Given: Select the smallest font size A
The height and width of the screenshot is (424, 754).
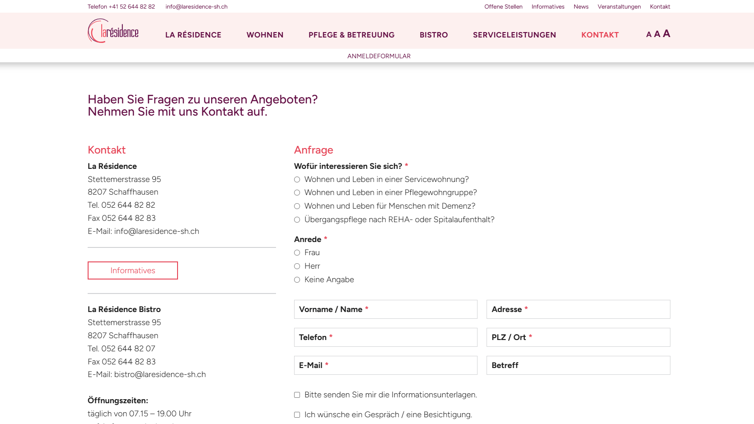Looking at the screenshot, I should click(649, 35).
